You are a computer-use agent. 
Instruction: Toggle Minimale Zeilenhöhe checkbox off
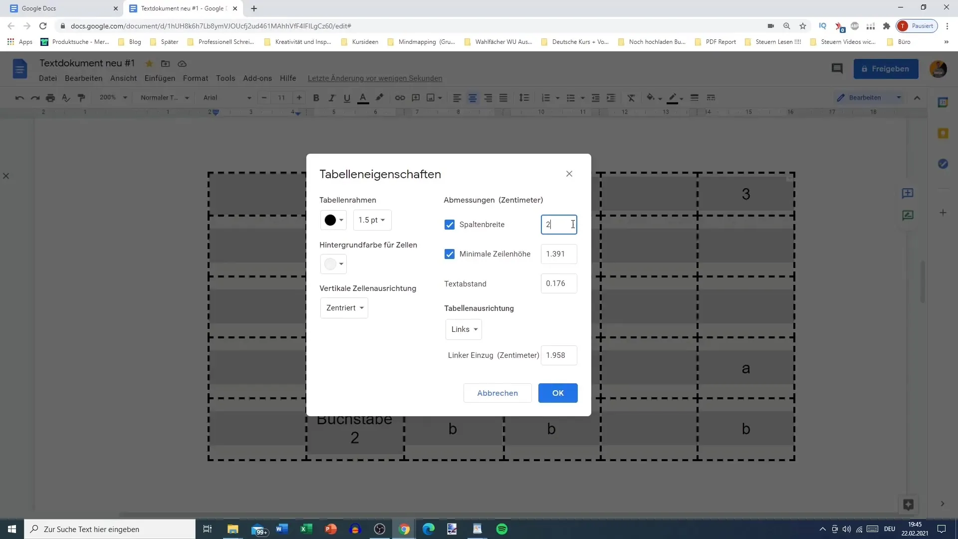tap(450, 254)
